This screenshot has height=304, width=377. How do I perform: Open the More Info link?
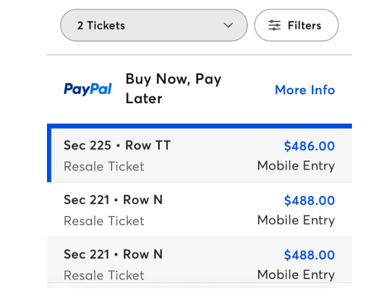point(304,90)
